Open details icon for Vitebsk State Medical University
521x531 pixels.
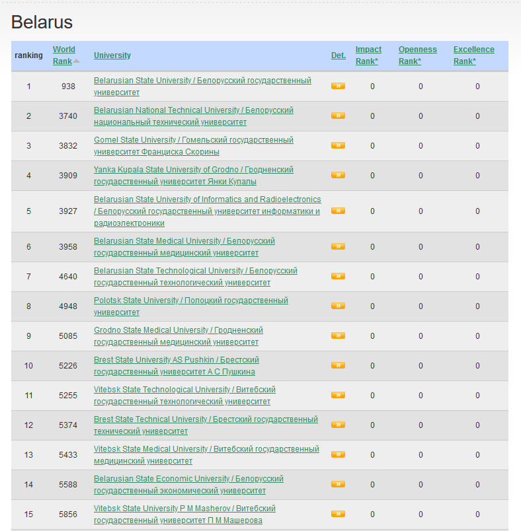click(338, 454)
